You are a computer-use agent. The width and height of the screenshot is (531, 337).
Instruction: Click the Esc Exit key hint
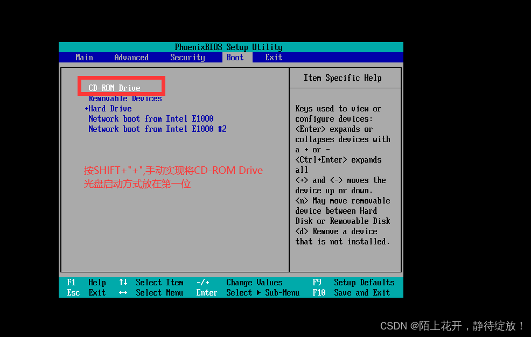click(86, 292)
